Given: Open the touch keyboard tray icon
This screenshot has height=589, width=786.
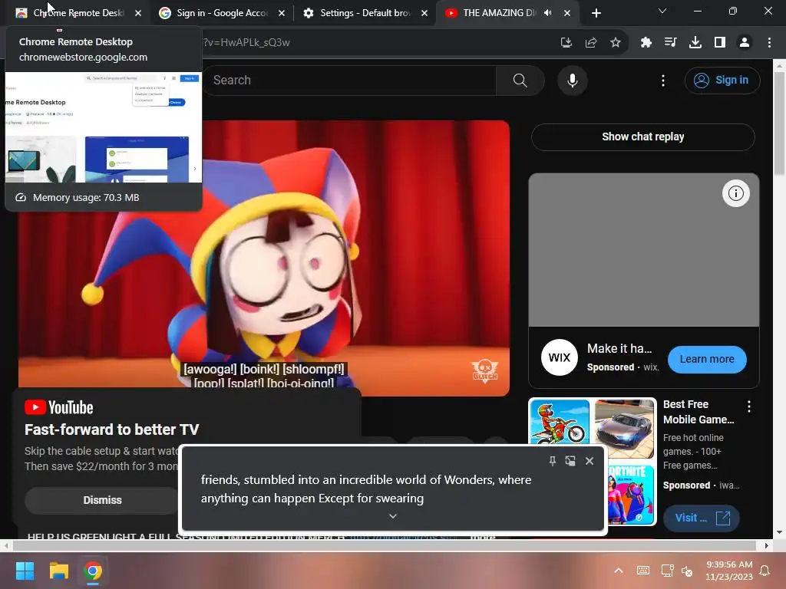Looking at the screenshot, I should (x=643, y=571).
